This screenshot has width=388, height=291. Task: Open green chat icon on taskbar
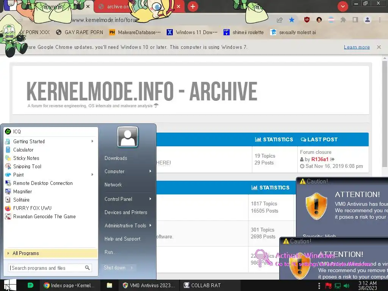[30, 285]
